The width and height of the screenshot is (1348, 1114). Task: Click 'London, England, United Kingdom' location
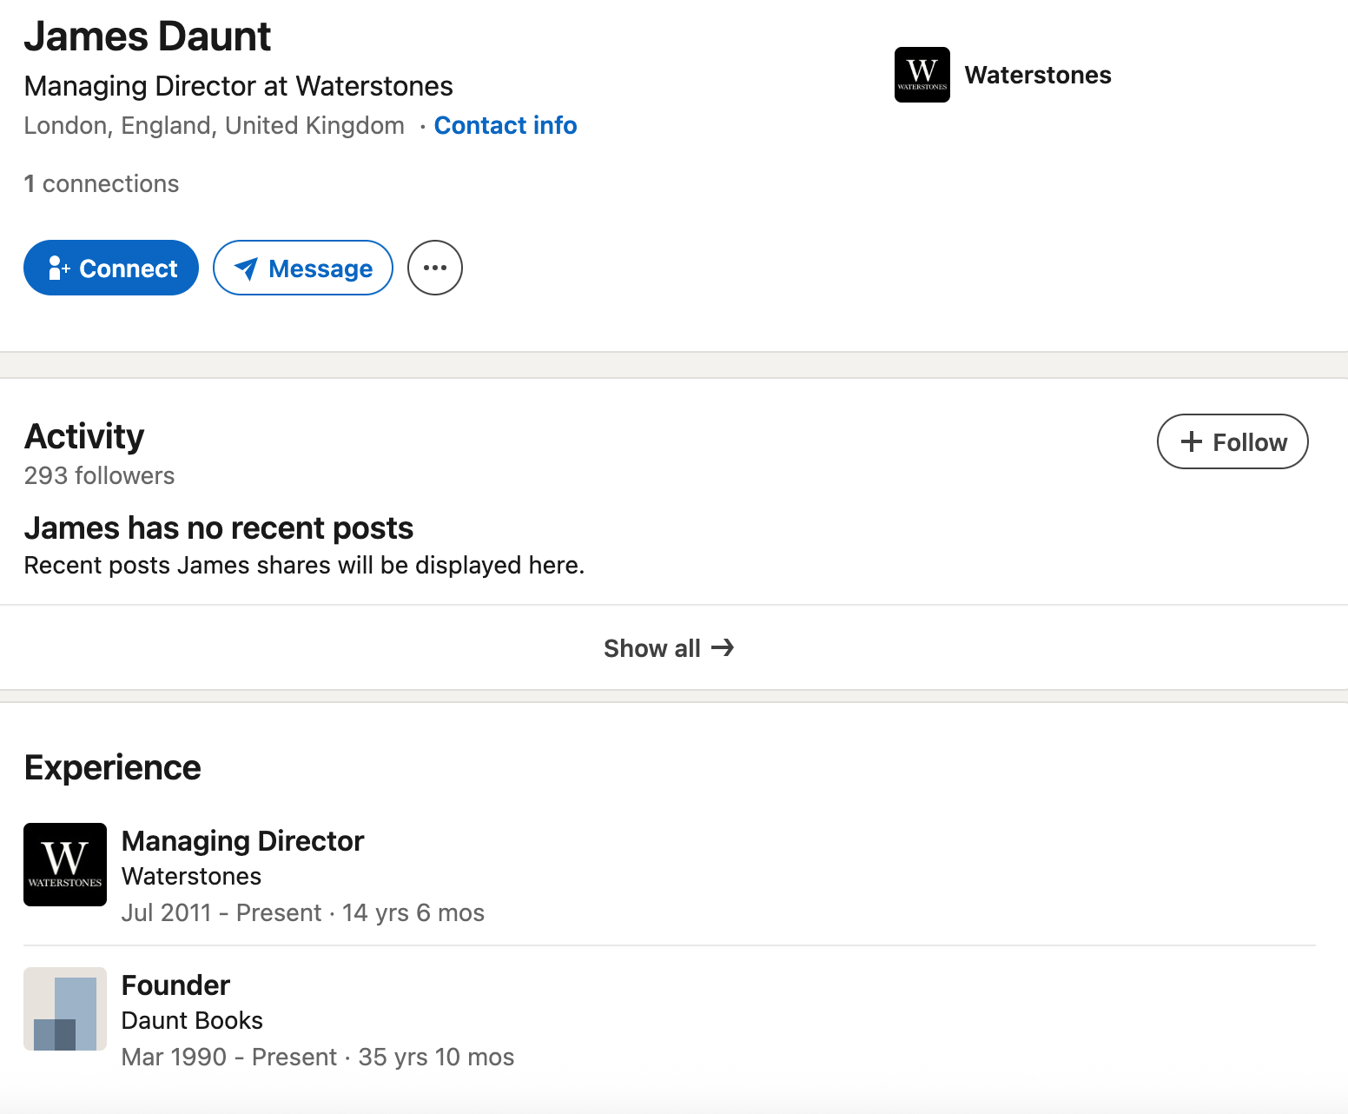pyautogui.click(x=215, y=125)
